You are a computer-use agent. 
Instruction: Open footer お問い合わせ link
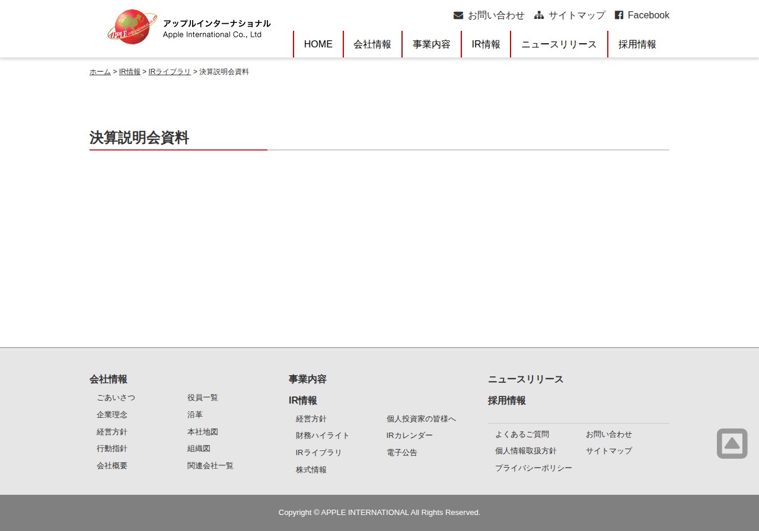point(609,434)
